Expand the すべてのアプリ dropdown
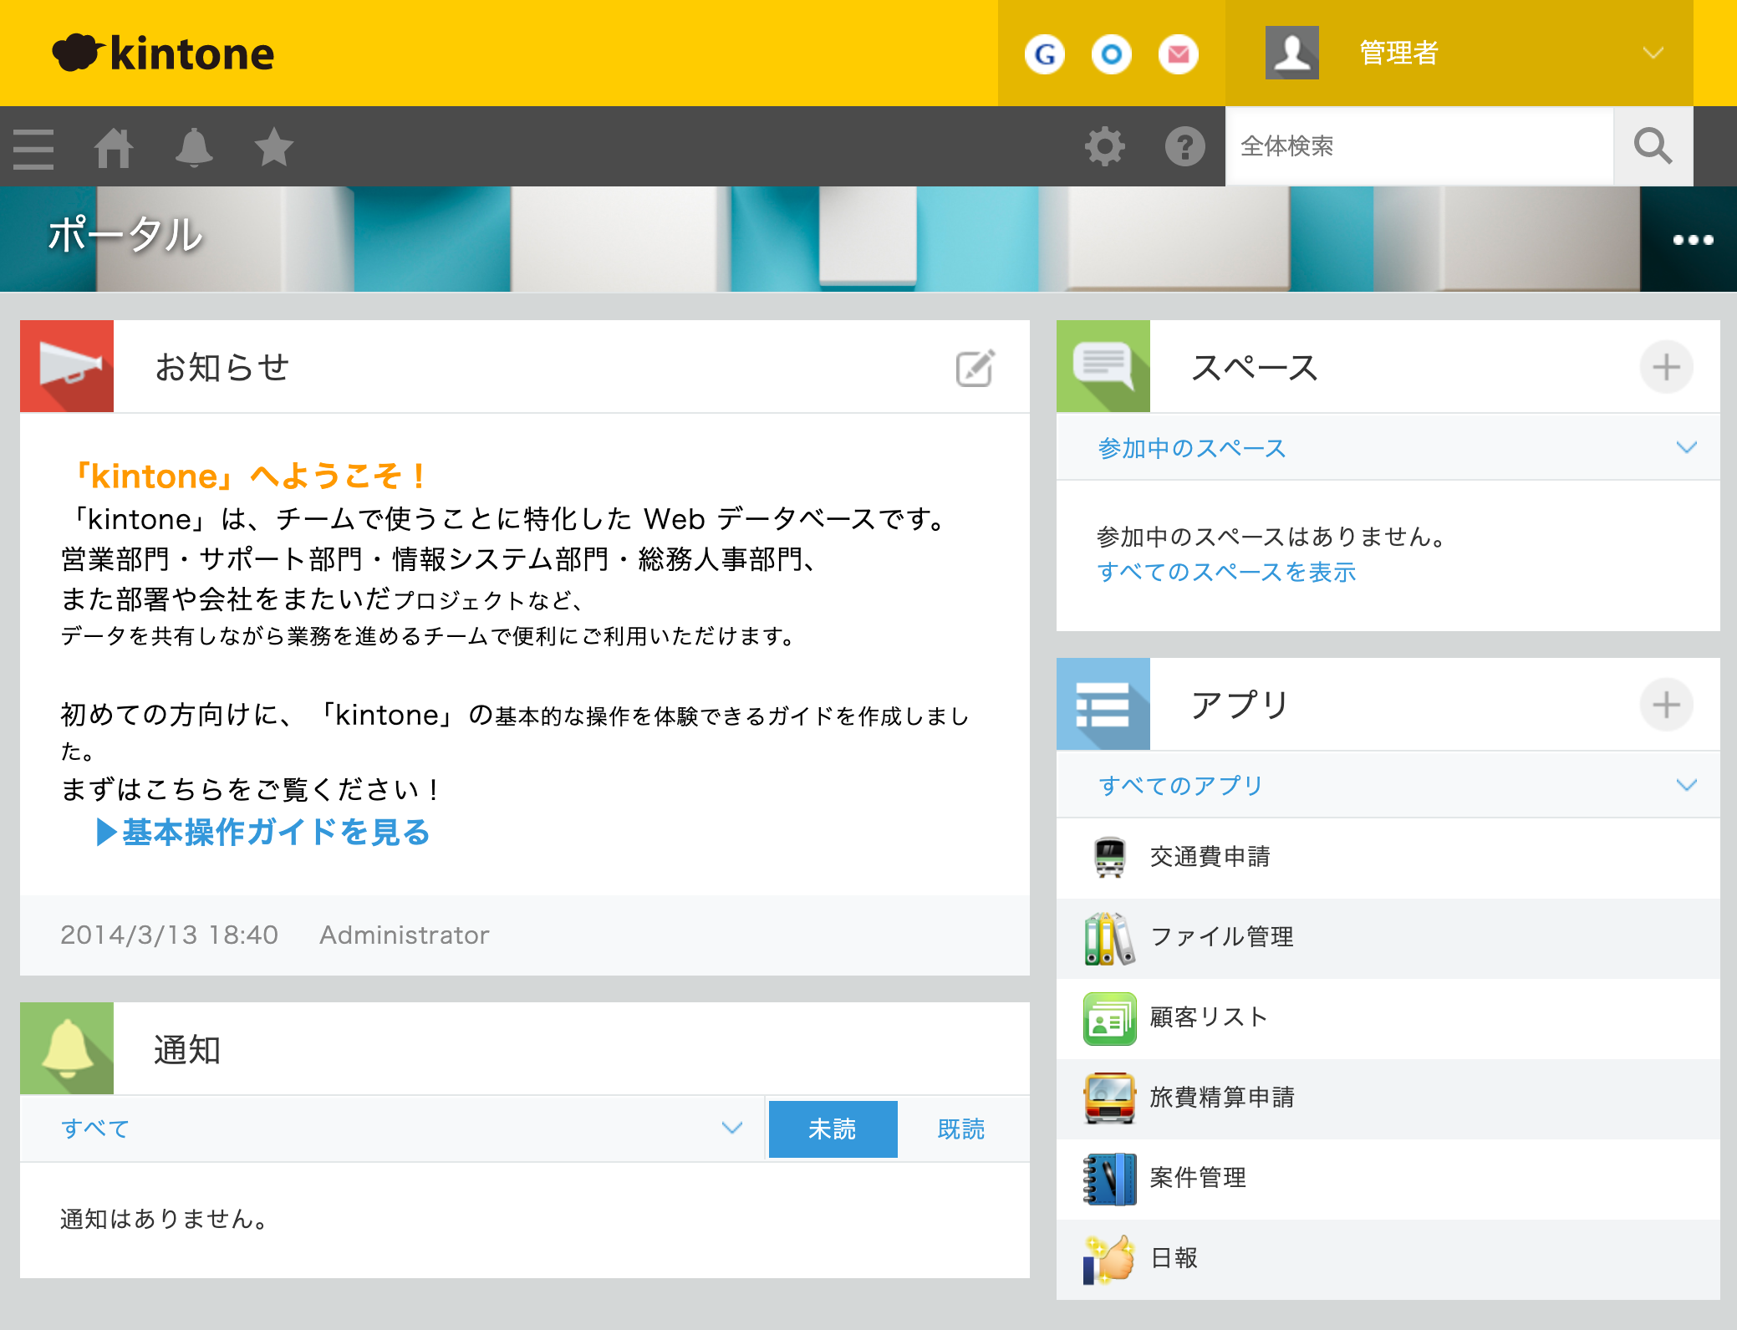 click(x=1687, y=786)
